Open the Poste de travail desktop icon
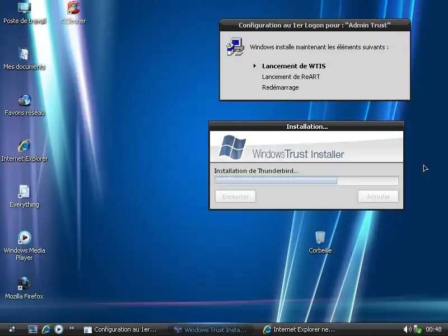Screen dimensions: 448x336 [25, 12]
